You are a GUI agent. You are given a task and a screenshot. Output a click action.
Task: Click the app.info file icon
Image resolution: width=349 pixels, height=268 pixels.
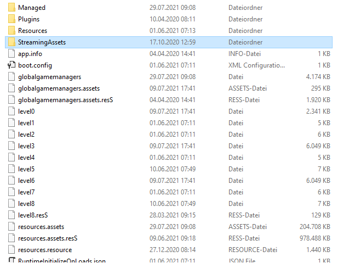pos(12,54)
